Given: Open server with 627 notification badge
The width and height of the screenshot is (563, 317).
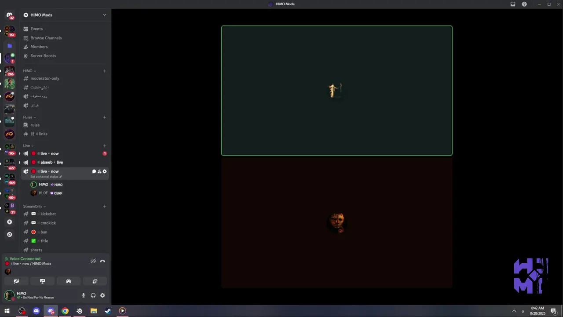Looking at the screenshot, I should 10,164.
